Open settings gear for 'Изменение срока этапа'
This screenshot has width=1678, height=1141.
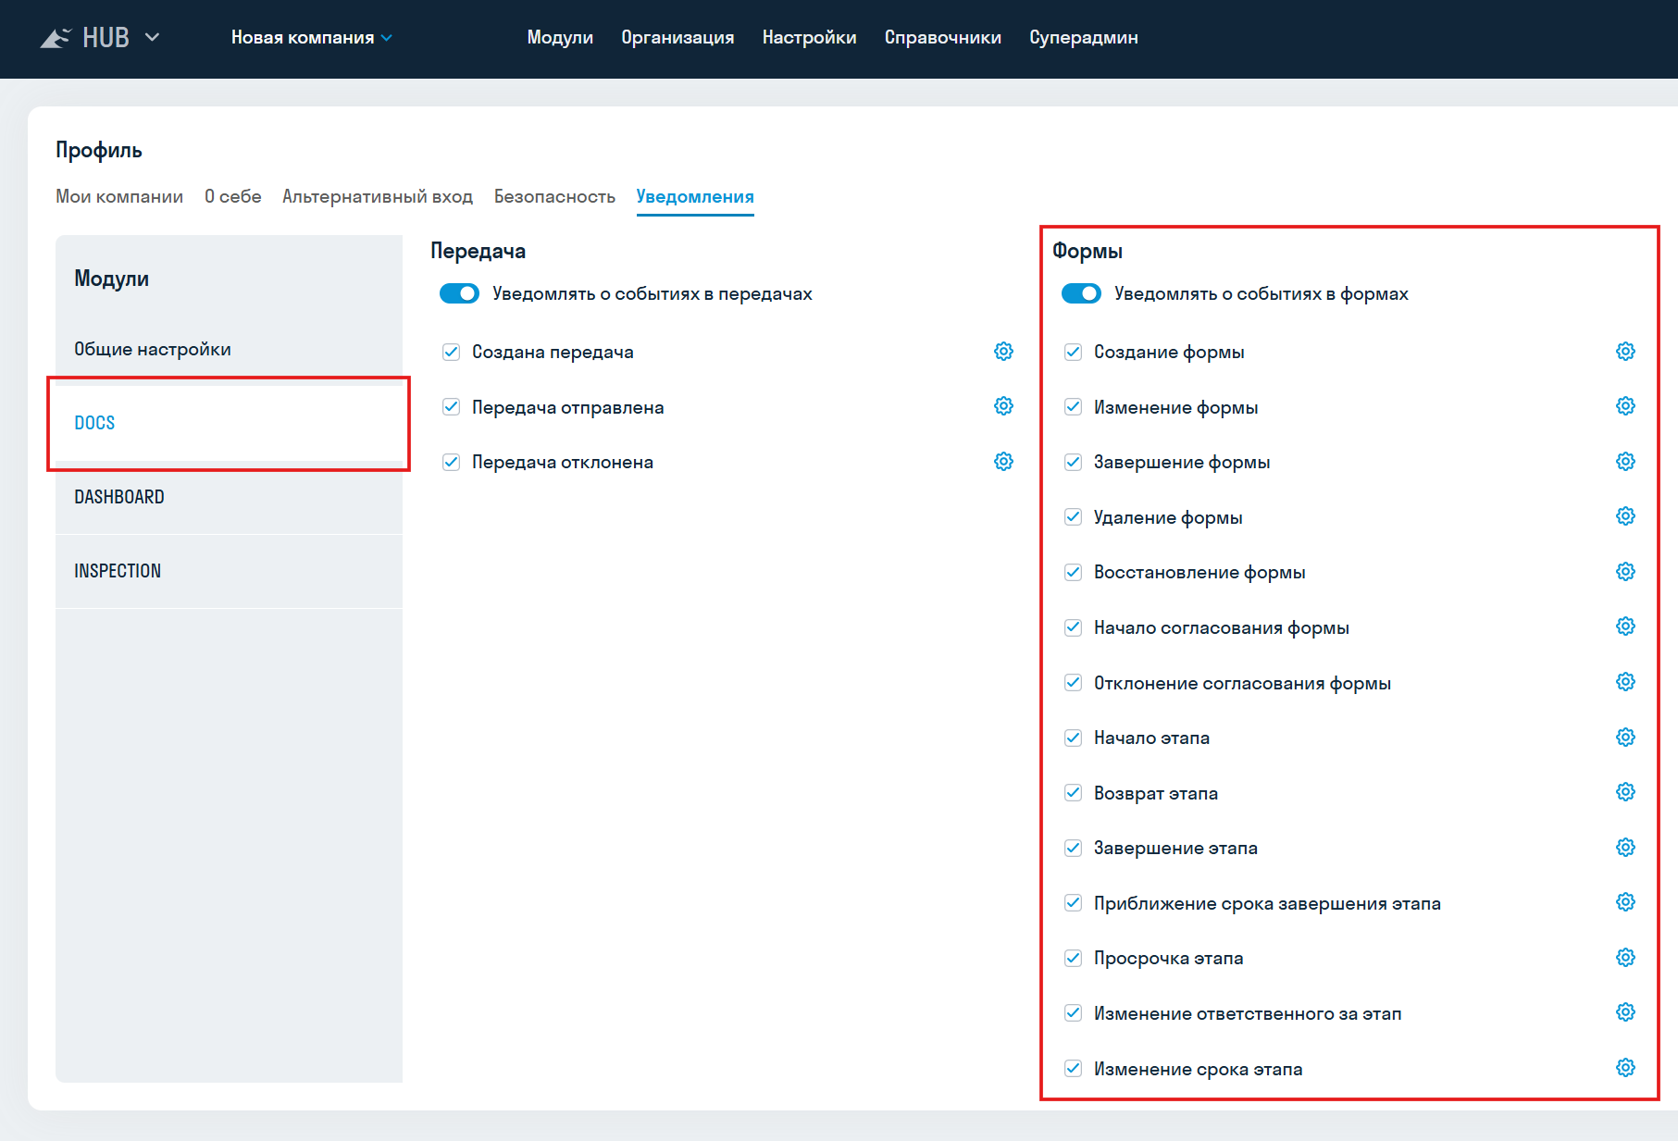pos(1625,1068)
